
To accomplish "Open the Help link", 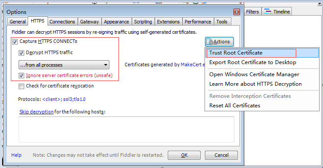I will tap(16, 155).
